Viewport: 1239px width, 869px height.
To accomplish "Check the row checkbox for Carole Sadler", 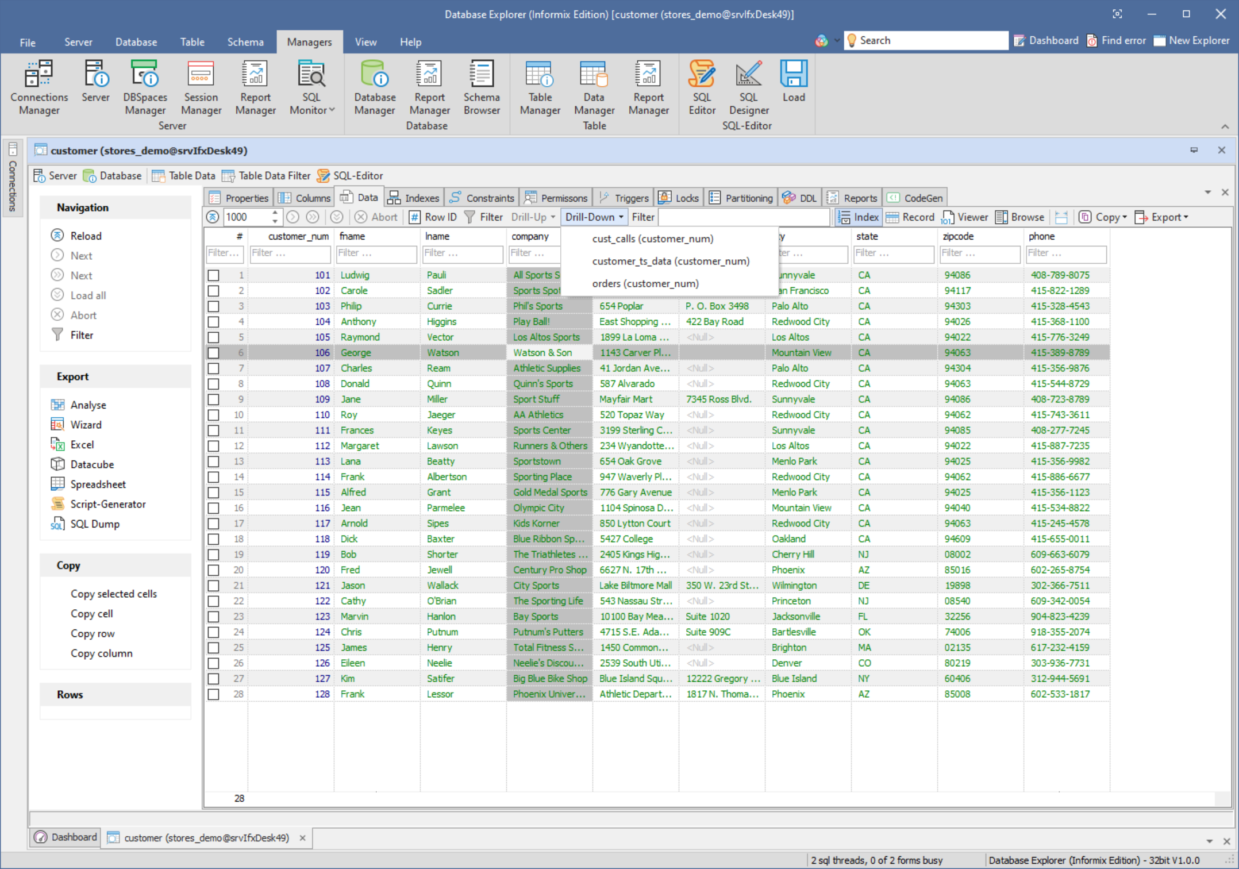I will [214, 291].
